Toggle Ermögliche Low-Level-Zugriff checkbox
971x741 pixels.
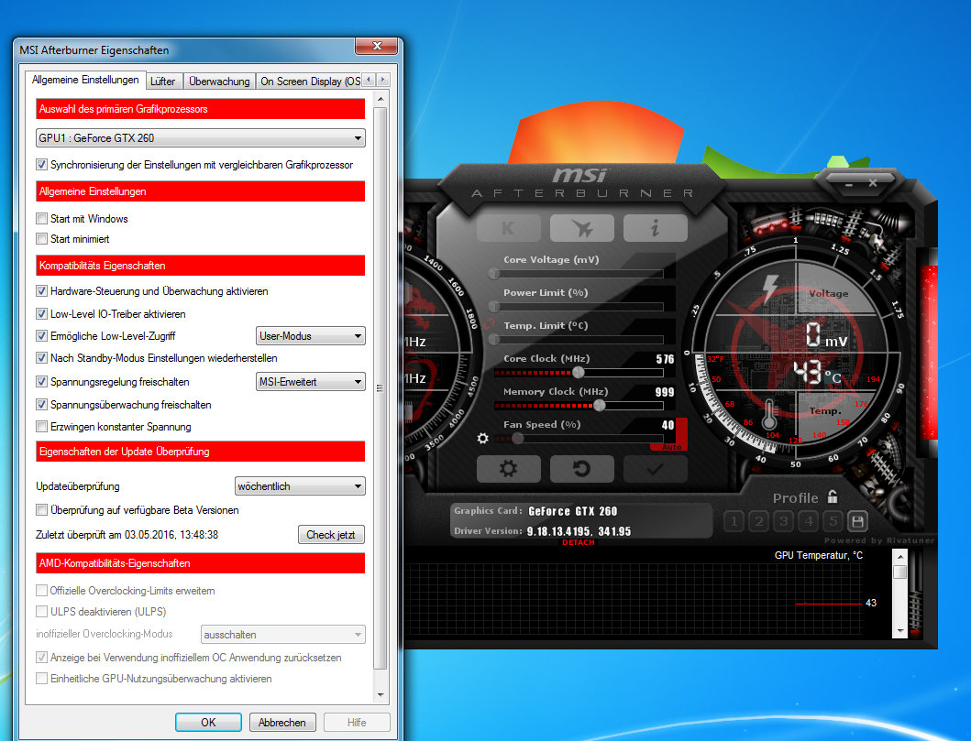pyautogui.click(x=41, y=336)
